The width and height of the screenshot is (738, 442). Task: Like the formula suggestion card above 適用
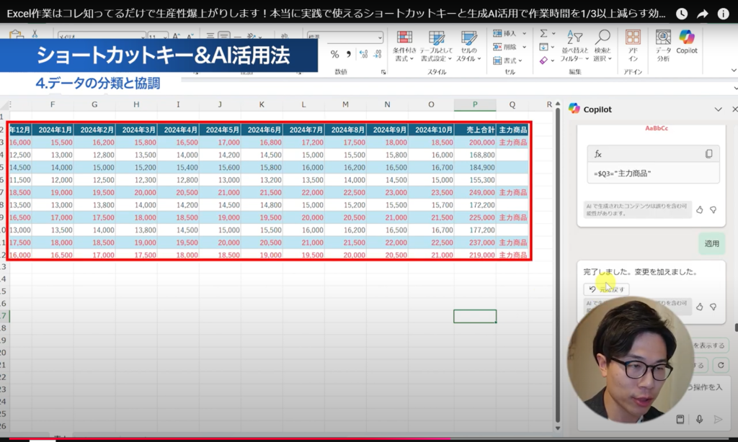coord(699,209)
